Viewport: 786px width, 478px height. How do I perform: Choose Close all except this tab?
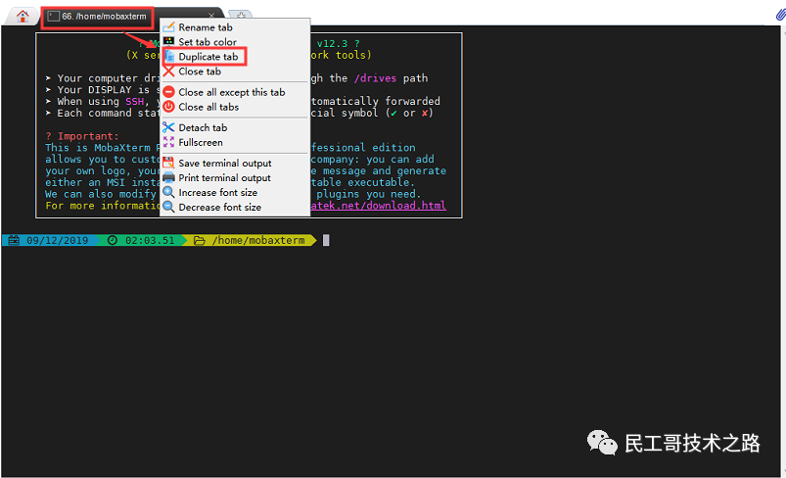point(235,92)
